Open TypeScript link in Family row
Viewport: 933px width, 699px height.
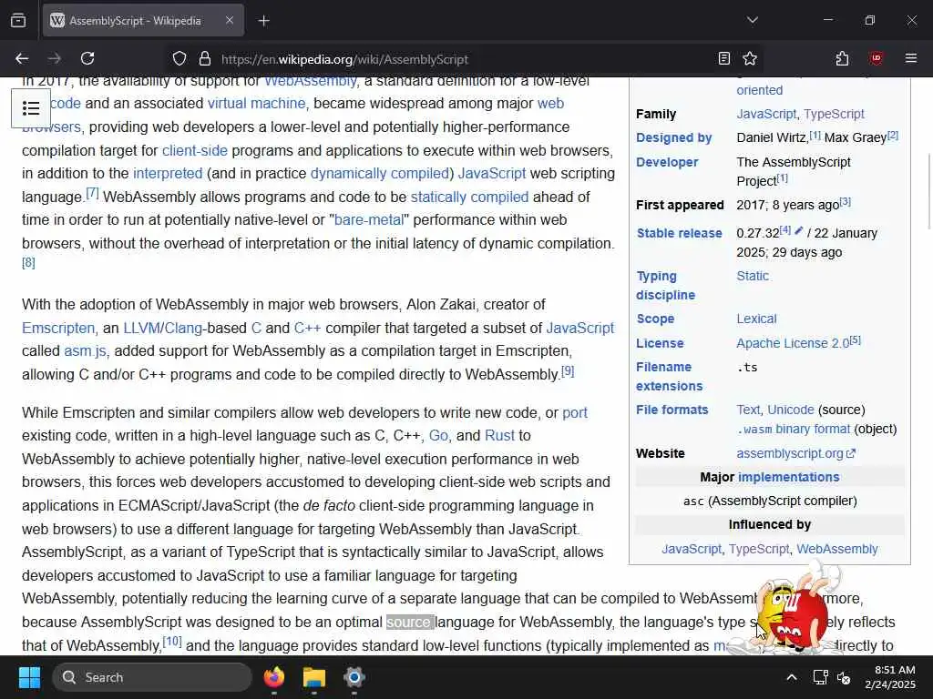click(835, 114)
